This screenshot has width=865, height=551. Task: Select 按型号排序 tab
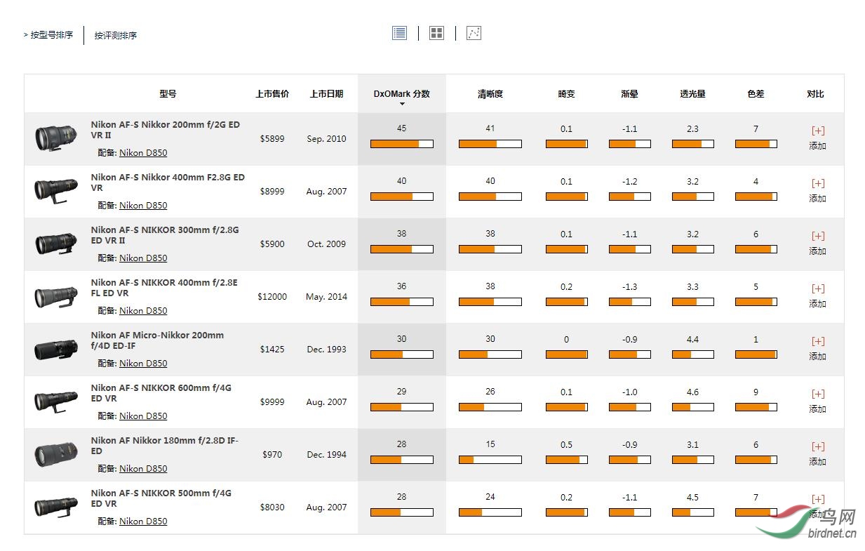click(x=48, y=34)
